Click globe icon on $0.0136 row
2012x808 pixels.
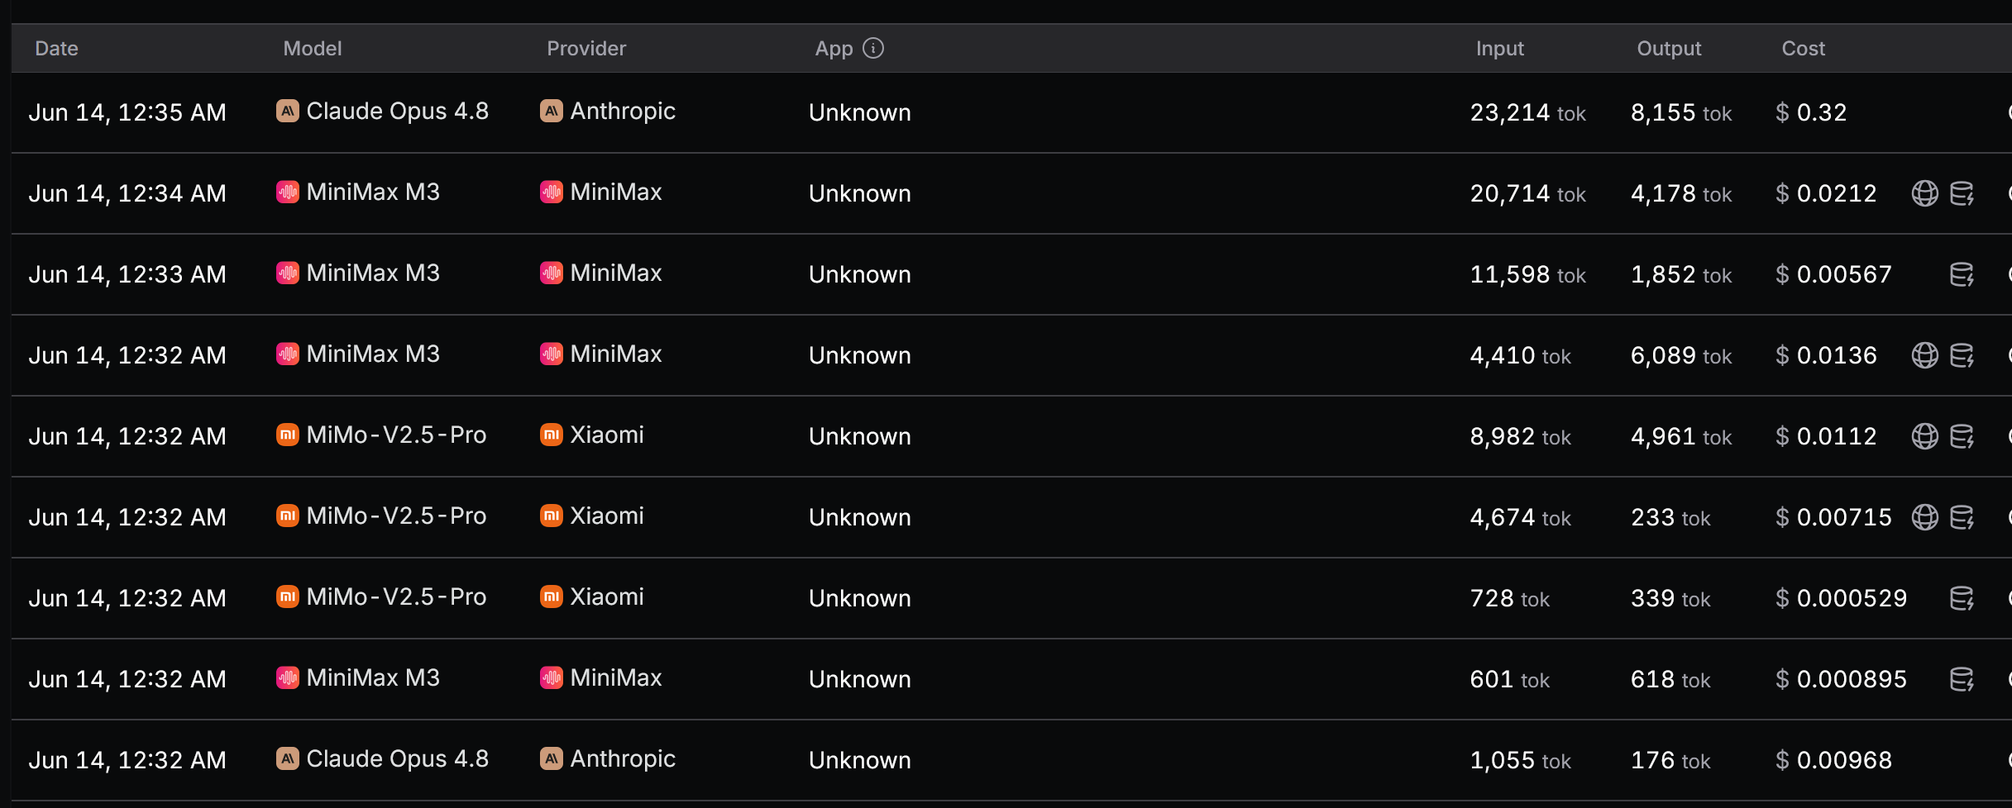point(1924,355)
